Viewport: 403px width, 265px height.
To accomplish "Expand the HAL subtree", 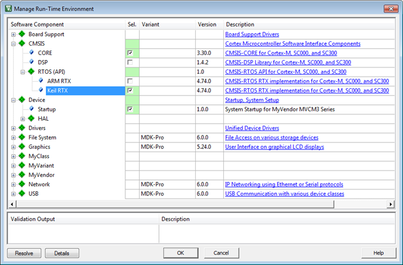I will click(x=22, y=119).
